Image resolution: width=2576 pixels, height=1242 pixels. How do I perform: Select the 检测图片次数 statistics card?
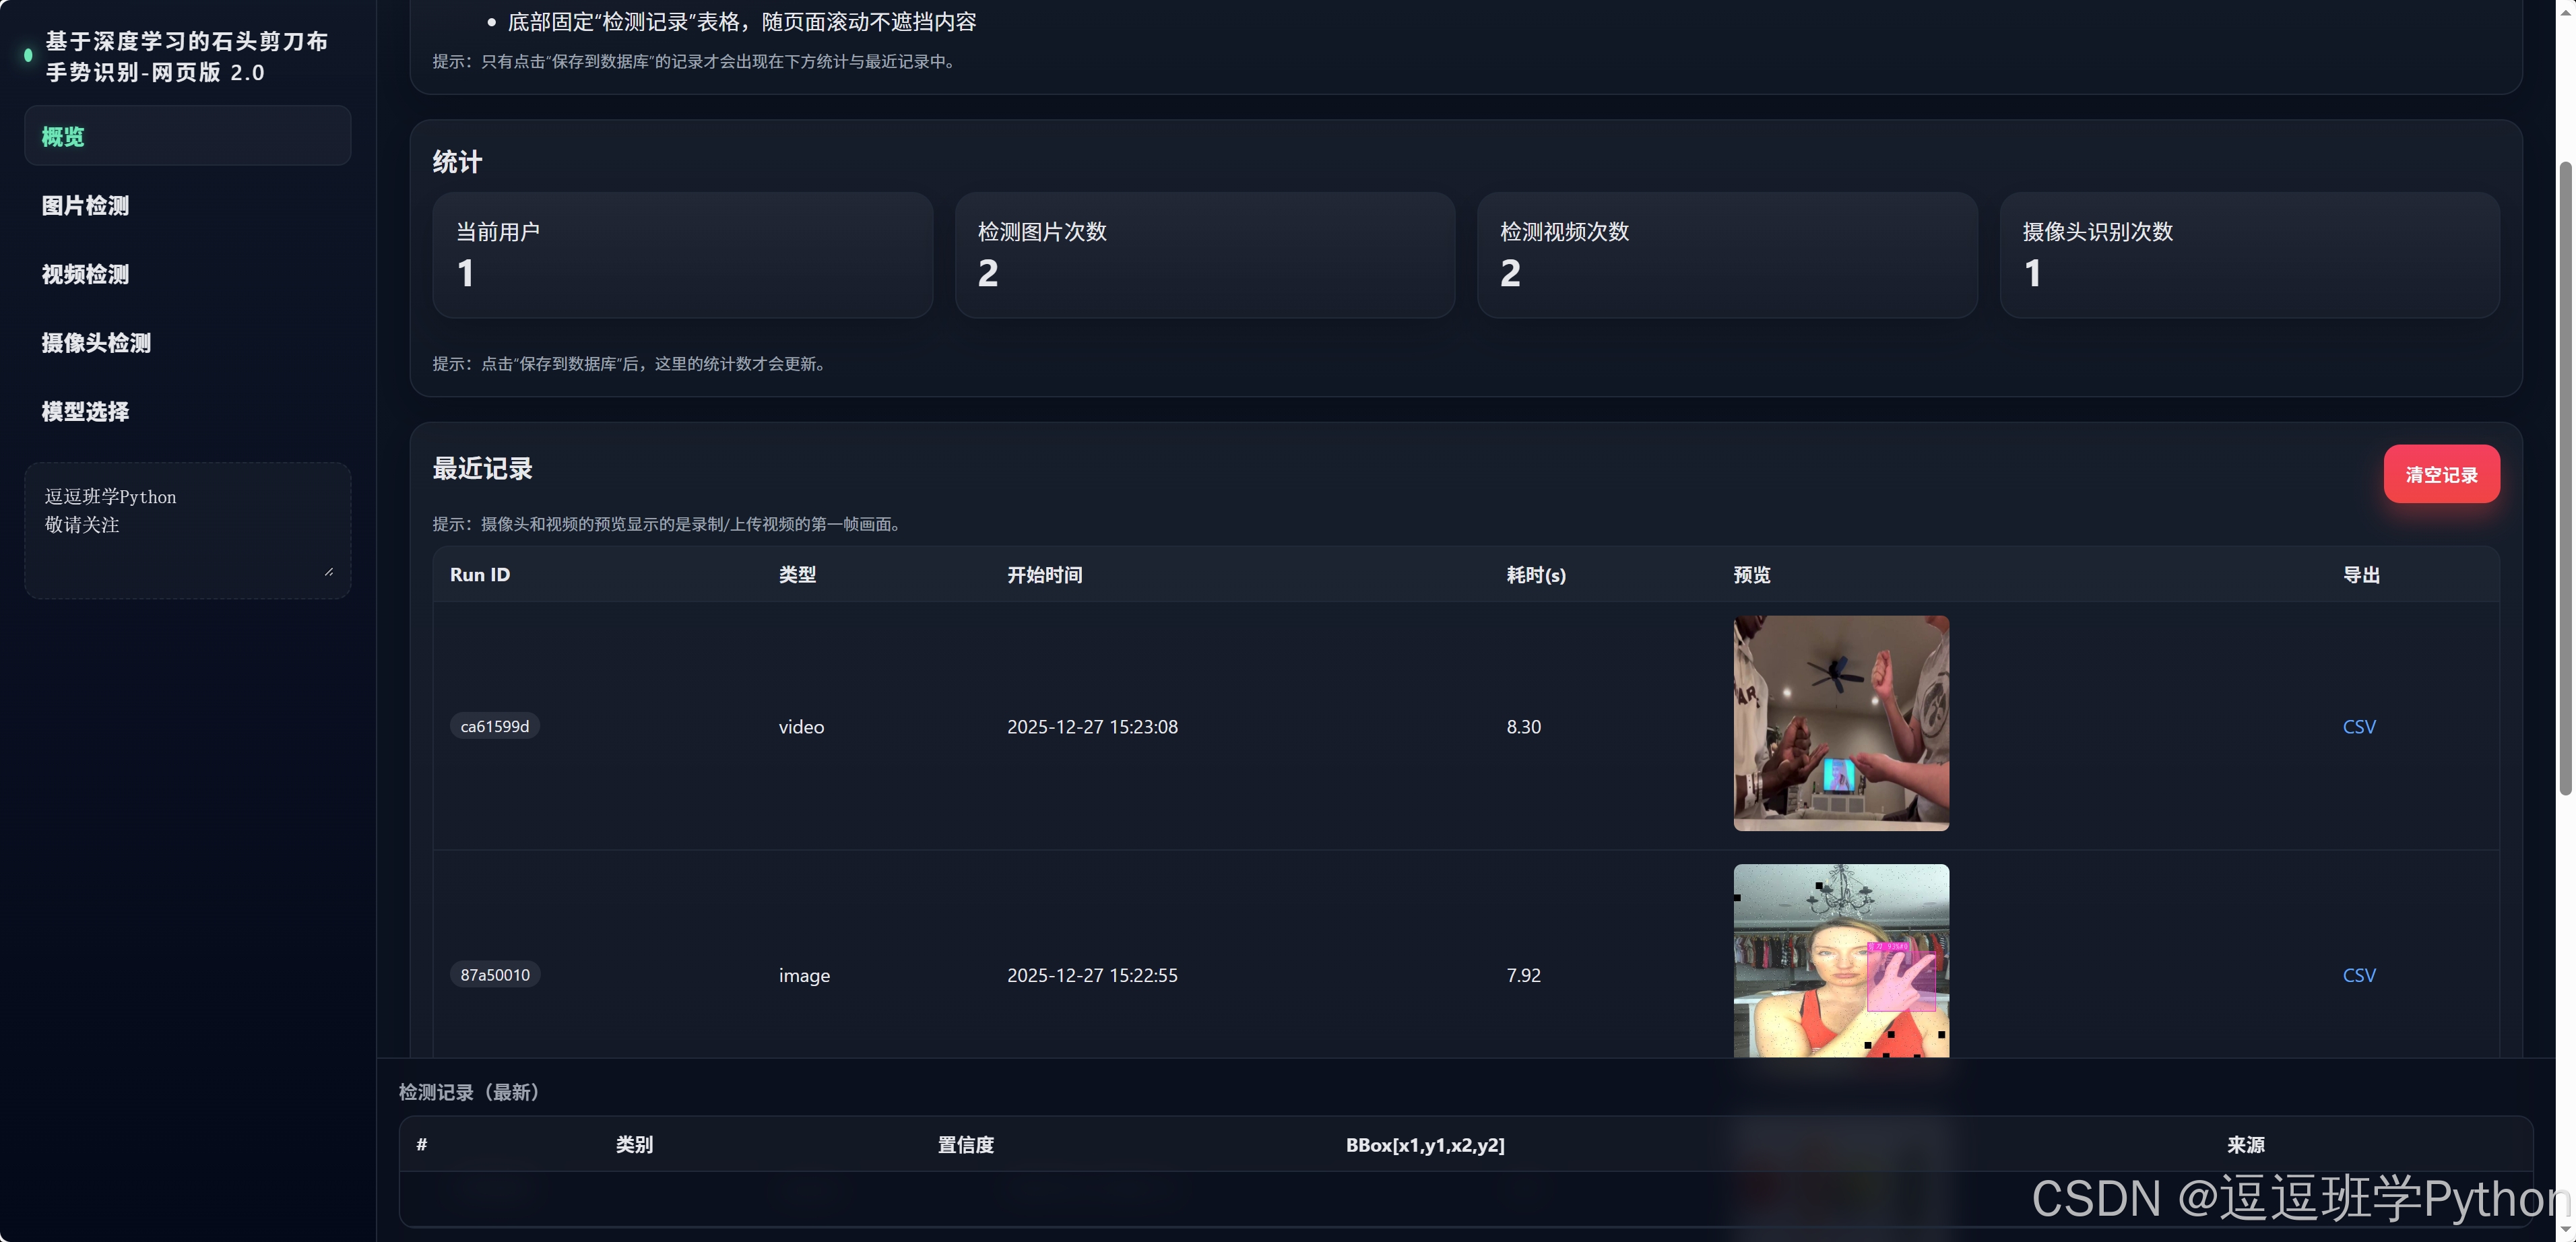tap(1204, 255)
